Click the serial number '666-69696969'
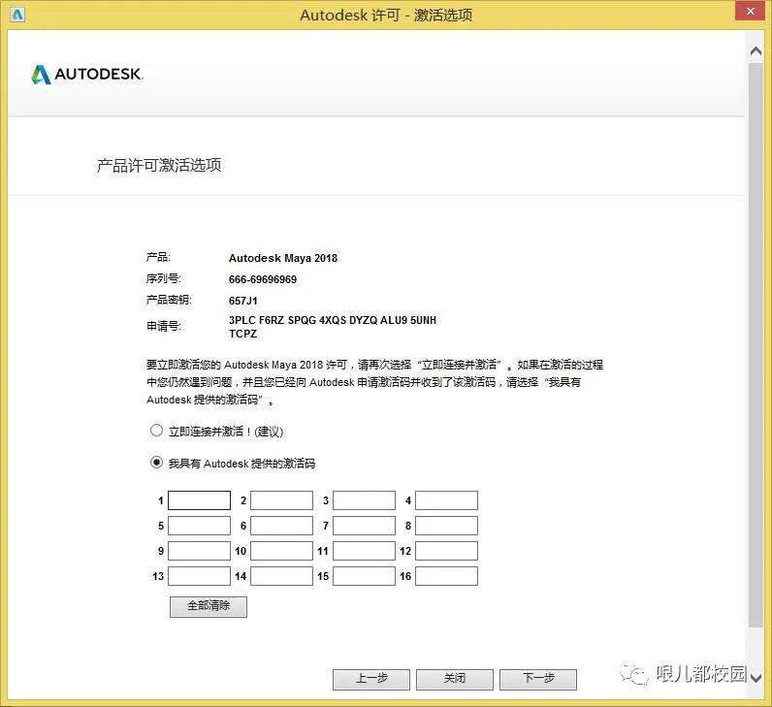 (x=263, y=279)
